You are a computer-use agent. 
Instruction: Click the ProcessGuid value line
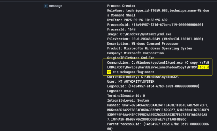(x=155, y=25)
